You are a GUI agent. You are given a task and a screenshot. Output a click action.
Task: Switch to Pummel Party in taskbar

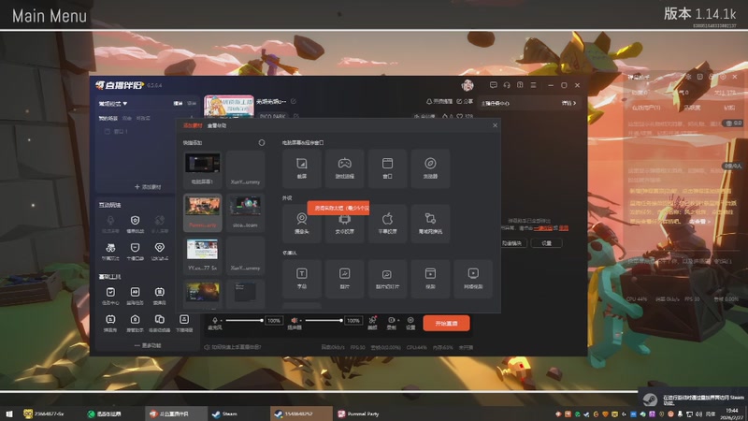tap(358, 414)
